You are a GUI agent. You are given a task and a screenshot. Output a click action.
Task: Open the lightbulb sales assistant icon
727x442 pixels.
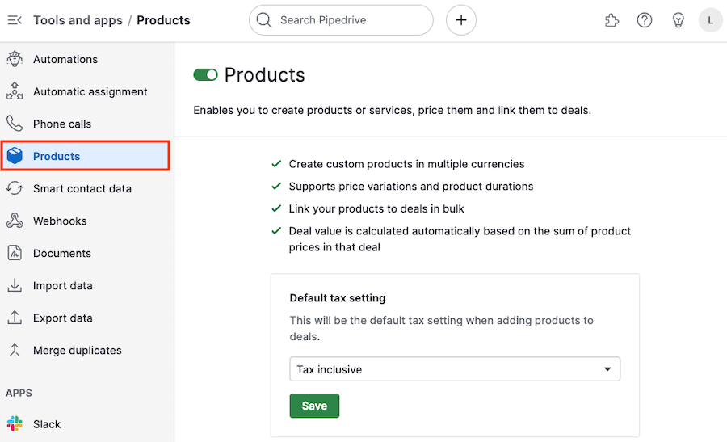coord(678,20)
